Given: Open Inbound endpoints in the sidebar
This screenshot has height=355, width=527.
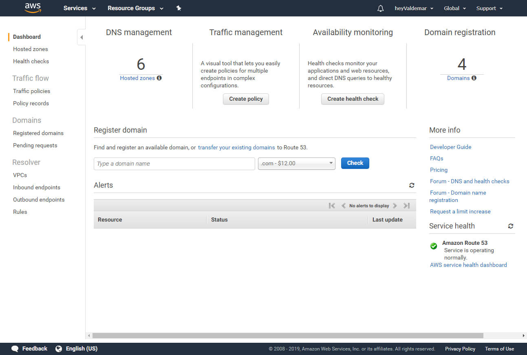Looking at the screenshot, I should click(x=37, y=187).
